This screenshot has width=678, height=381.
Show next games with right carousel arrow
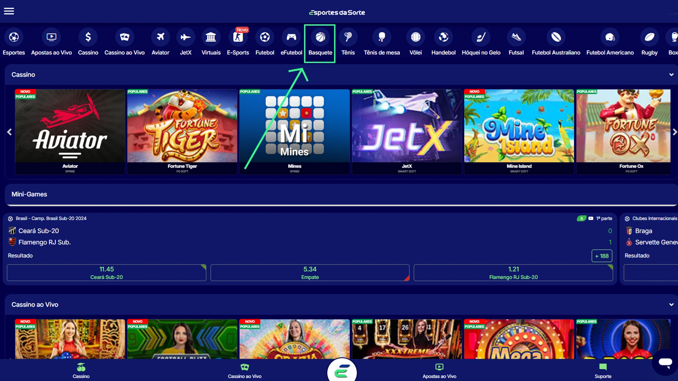[x=674, y=132]
